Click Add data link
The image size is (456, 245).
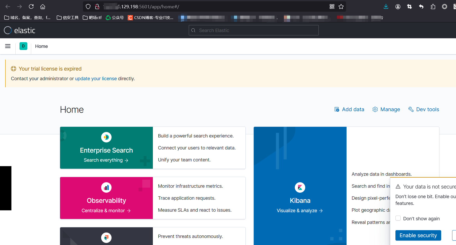349,109
